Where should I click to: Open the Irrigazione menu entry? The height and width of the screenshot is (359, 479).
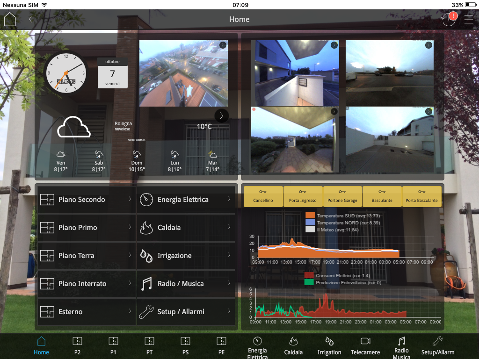tap(186, 256)
